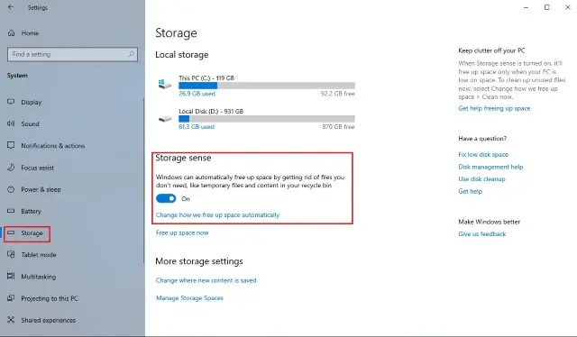The height and width of the screenshot is (337, 577).
Task: Click the Battery icon
Action: coord(11,211)
